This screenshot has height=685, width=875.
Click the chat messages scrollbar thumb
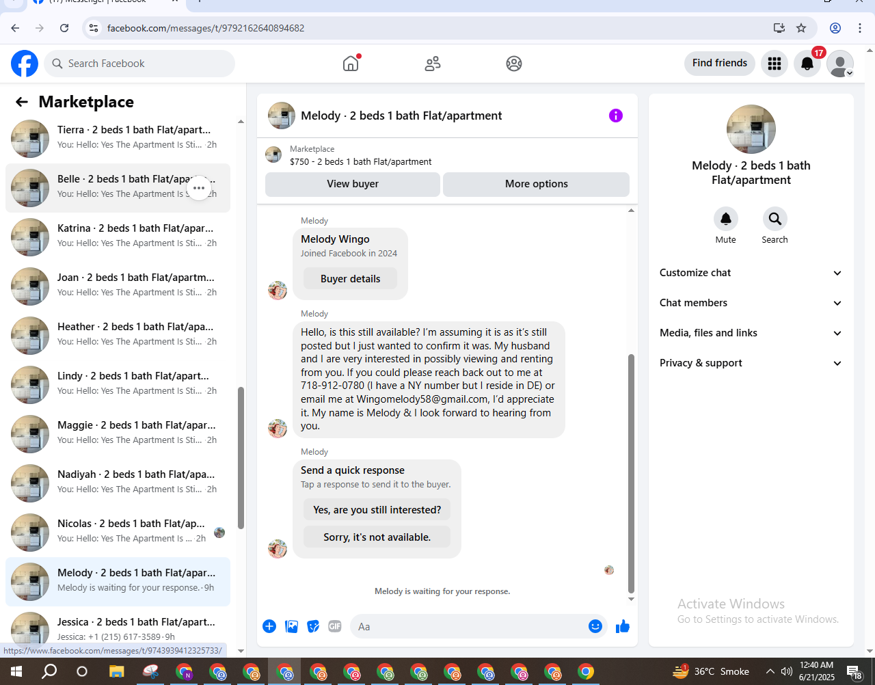coord(631,473)
